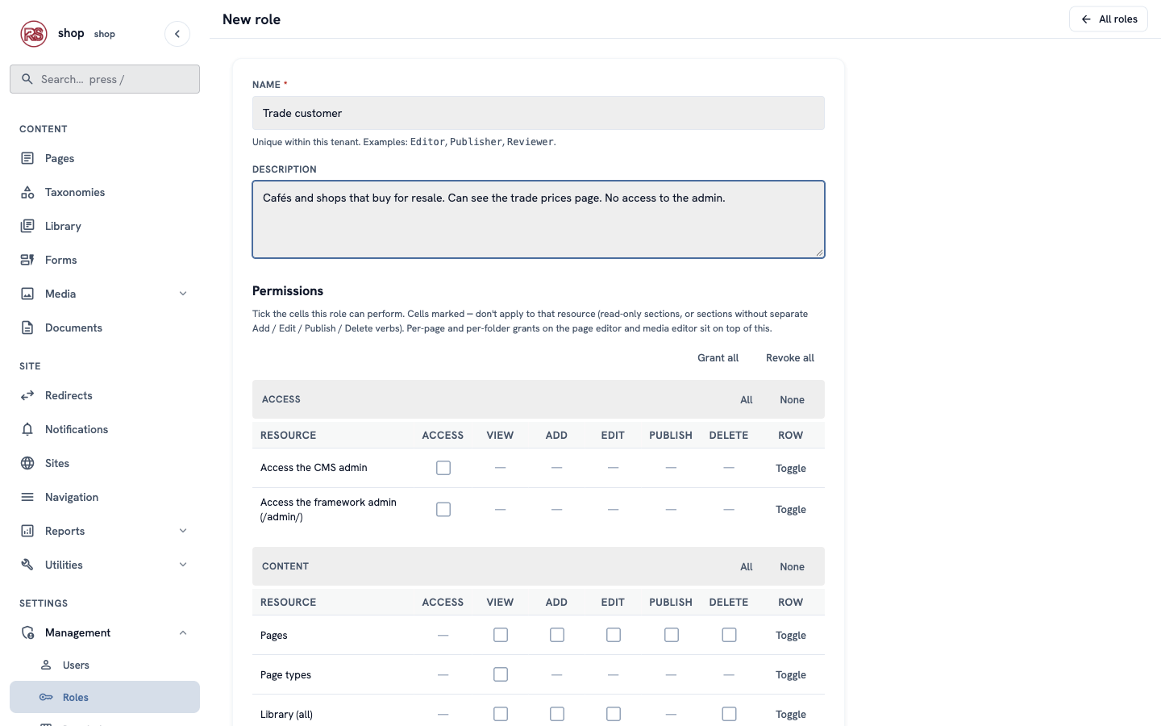Click the Notifications bell icon
This screenshot has height=726, width=1161.
point(27,429)
